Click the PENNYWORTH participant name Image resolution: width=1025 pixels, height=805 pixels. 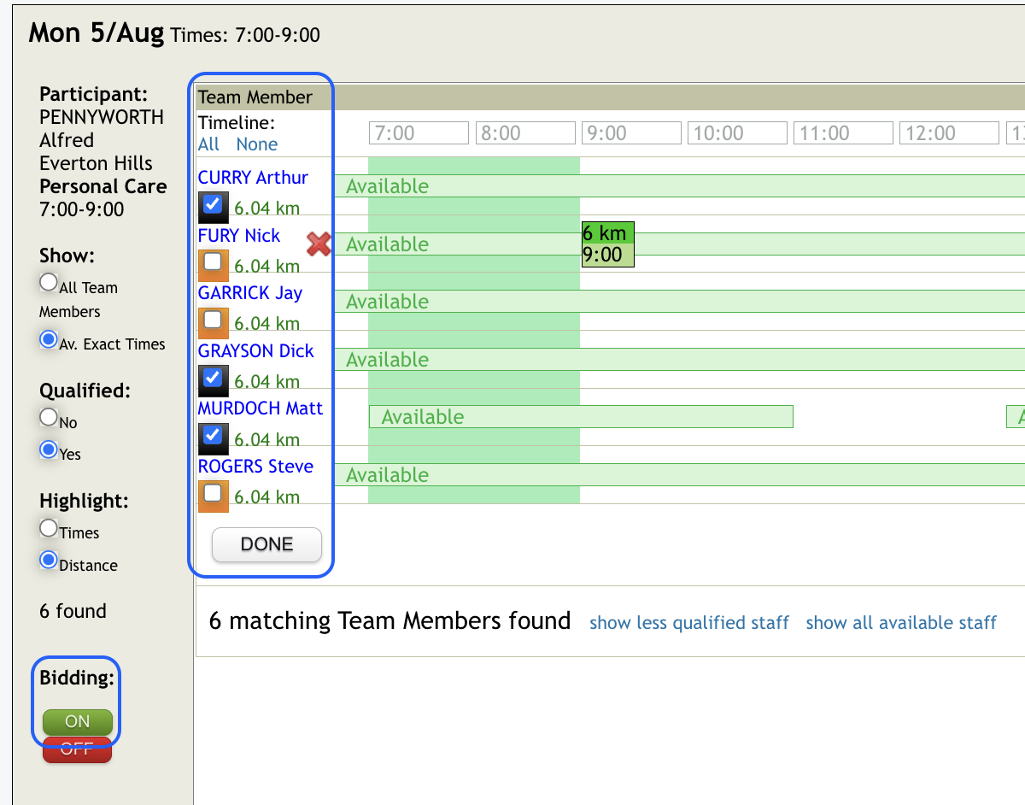coord(102,117)
